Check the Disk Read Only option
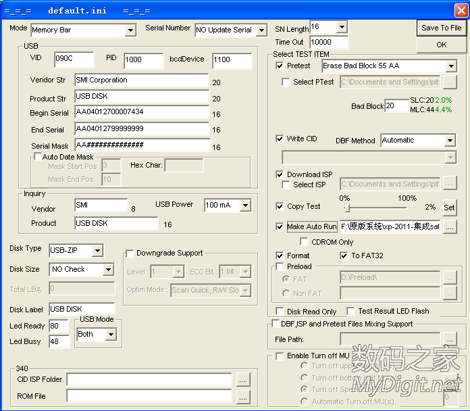This screenshot has width=470, height=411. [280, 311]
